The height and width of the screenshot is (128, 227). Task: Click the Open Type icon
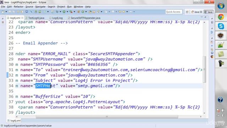point(90,12)
